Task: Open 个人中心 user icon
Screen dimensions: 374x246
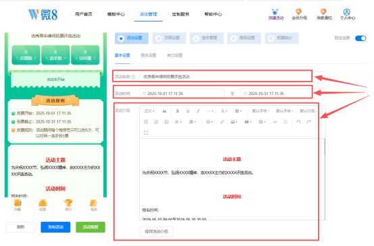Action: (x=346, y=11)
